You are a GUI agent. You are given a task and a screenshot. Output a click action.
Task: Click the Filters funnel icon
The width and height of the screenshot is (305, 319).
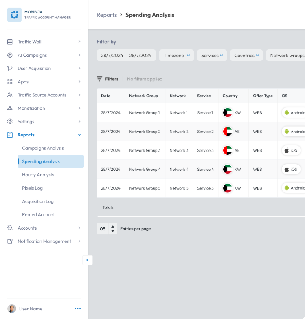[x=99, y=79]
